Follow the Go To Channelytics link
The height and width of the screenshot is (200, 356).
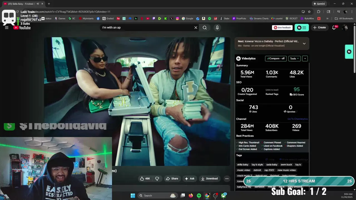point(297,119)
